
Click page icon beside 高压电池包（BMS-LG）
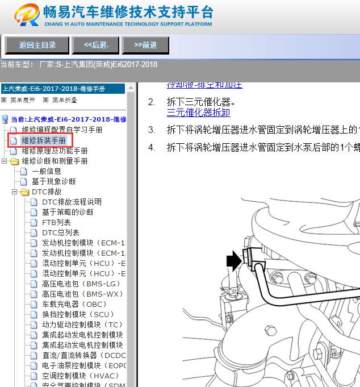point(34,284)
